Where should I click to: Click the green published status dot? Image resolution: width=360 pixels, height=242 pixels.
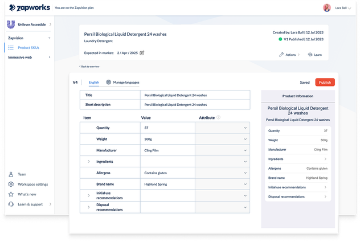tap(280, 39)
